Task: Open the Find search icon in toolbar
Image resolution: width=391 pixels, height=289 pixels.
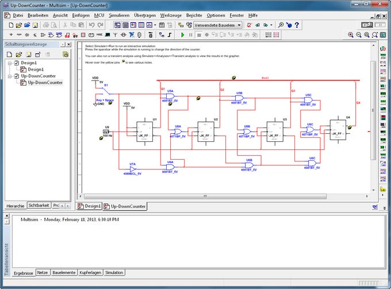Action: pyautogui.click(x=281, y=25)
